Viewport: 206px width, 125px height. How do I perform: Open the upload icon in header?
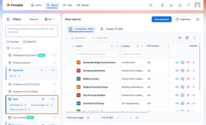coord(180,5)
